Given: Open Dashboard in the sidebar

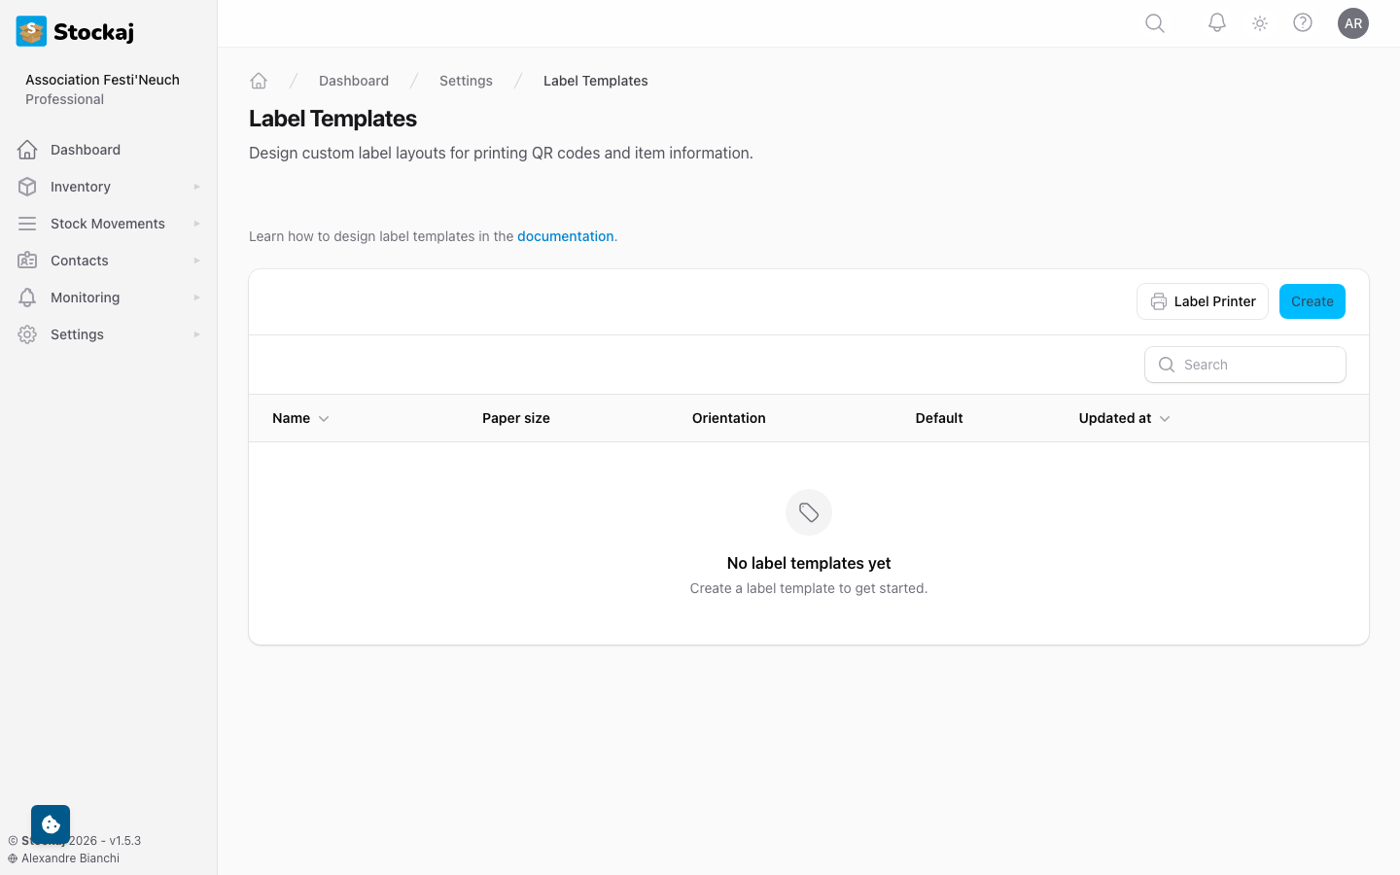Looking at the screenshot, I should 109,150.
